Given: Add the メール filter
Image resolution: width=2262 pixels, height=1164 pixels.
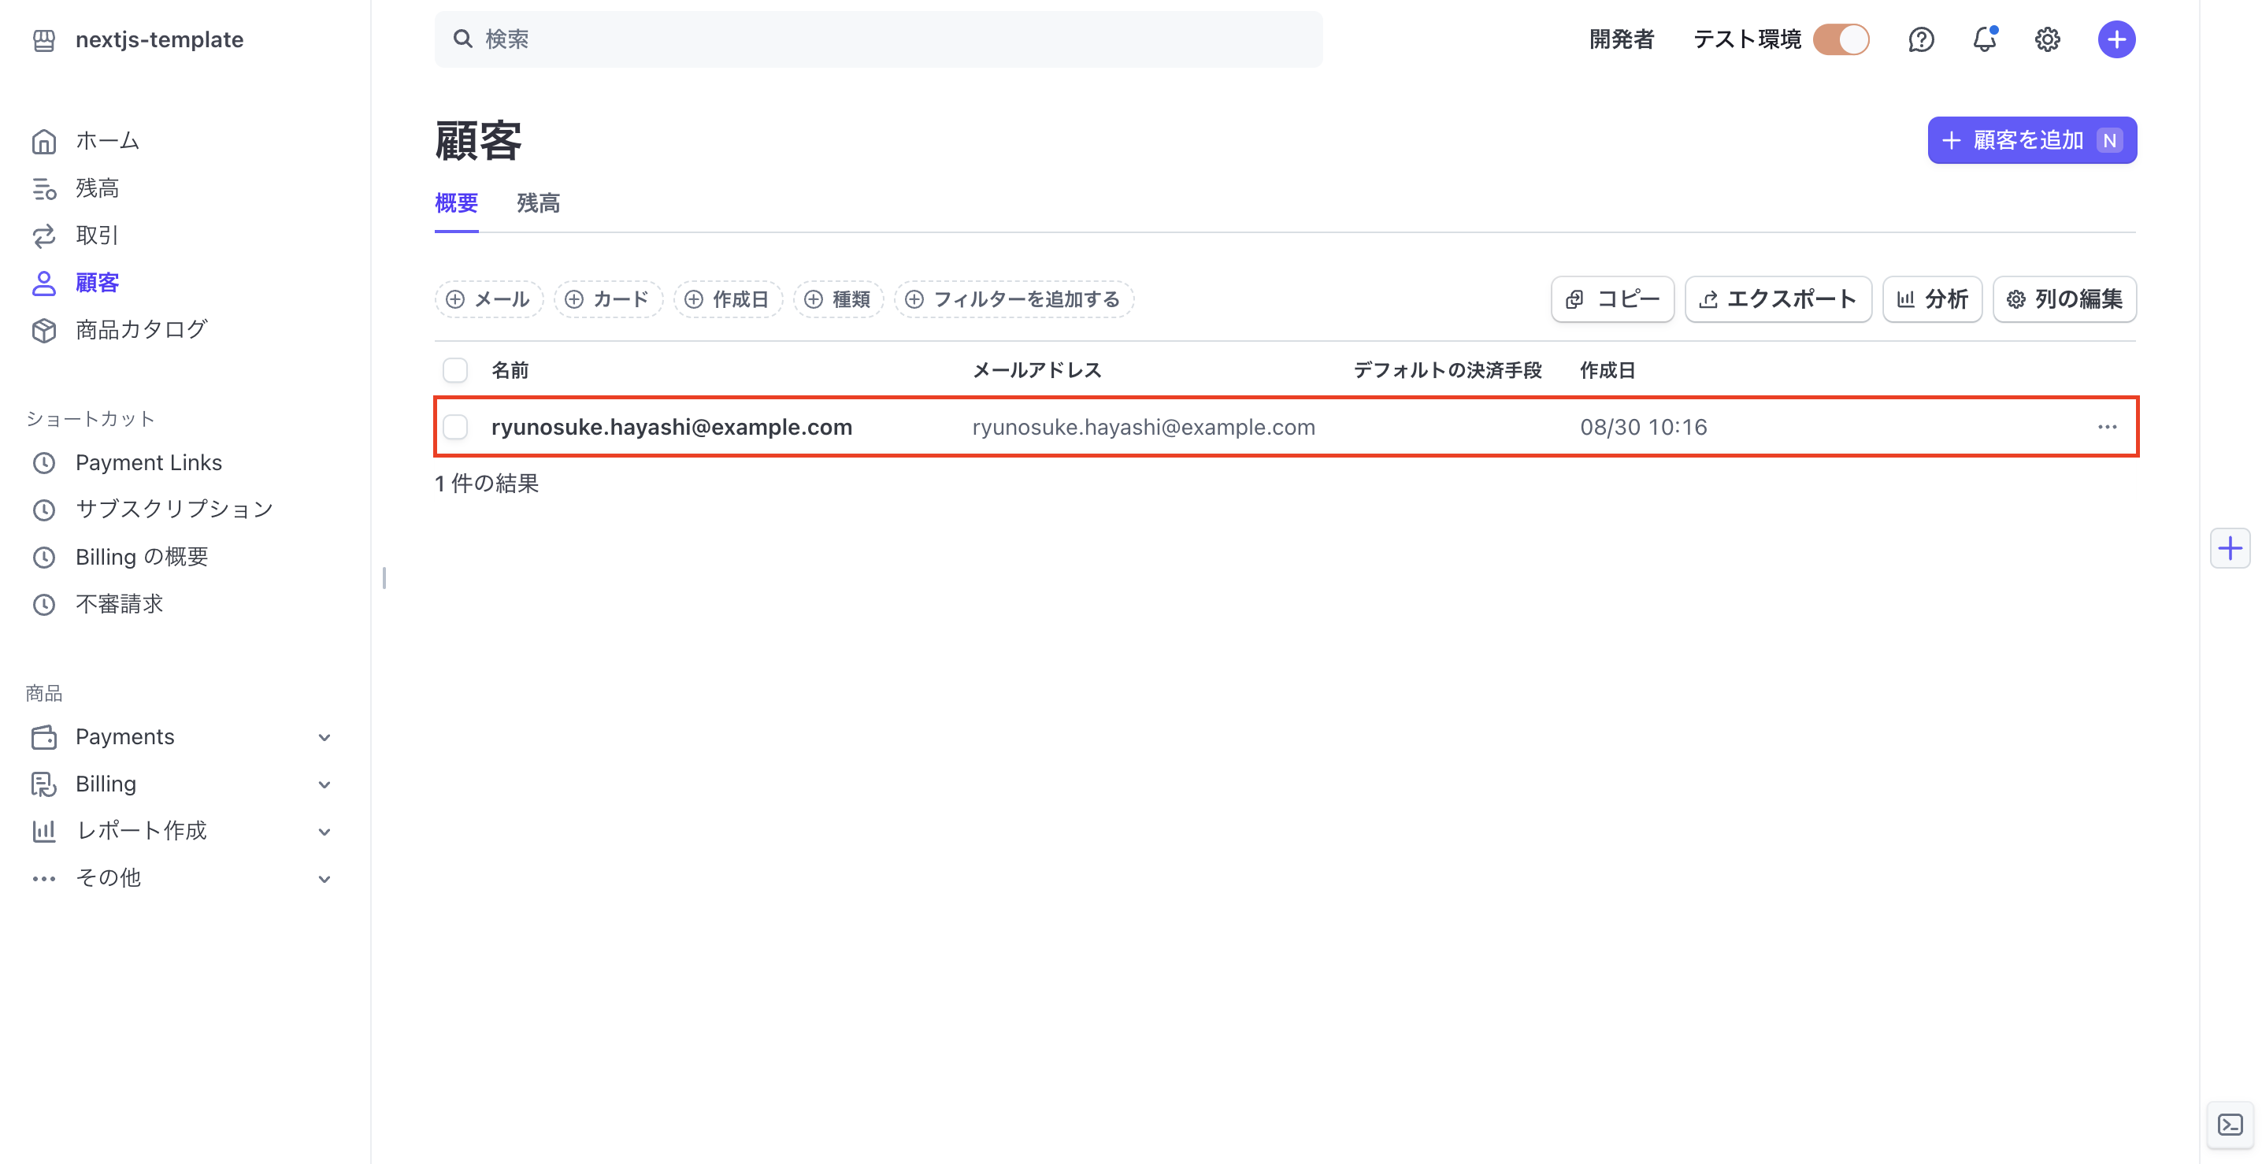Looking at the screenshot, I should [488, 299].
